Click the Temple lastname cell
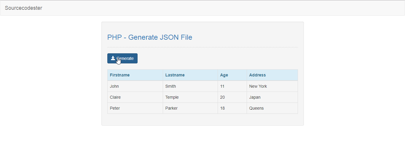This screenshot has width=405, height=152. point(190,97)
